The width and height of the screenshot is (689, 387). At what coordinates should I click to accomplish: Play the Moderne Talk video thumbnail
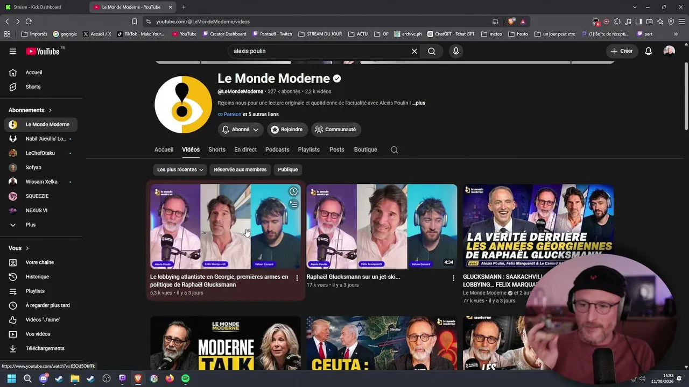pyautogui.click(x=226, y=342)
